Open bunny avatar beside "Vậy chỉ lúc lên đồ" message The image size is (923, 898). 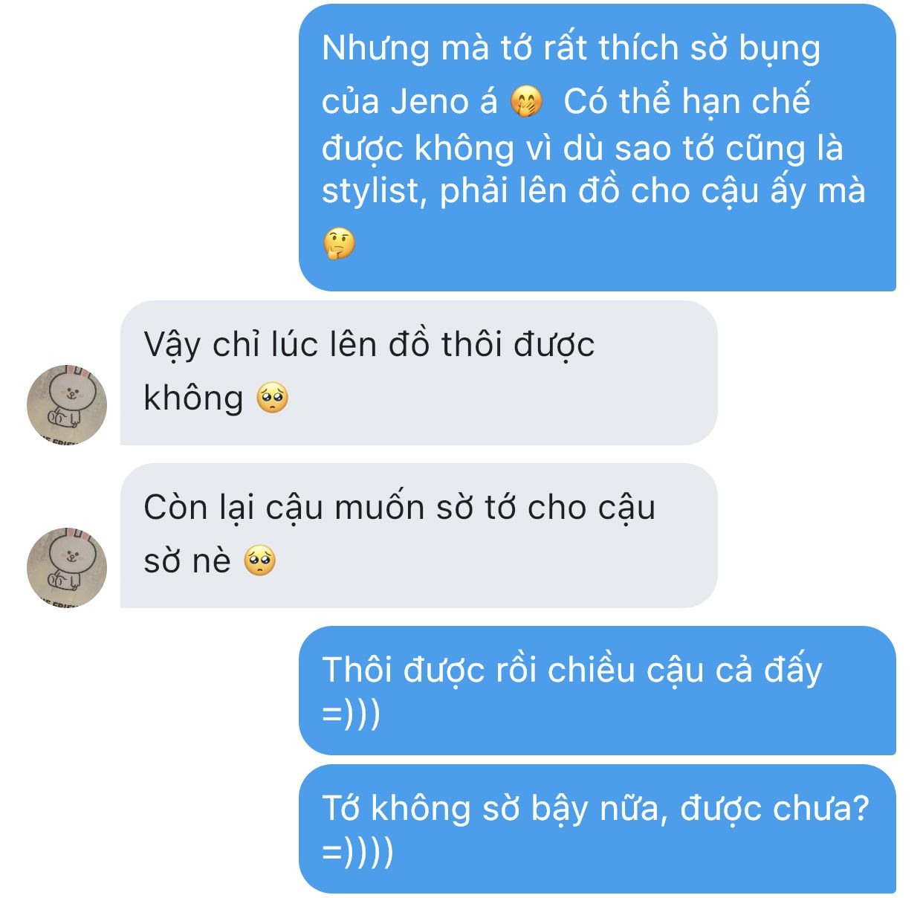click(67, 404)
